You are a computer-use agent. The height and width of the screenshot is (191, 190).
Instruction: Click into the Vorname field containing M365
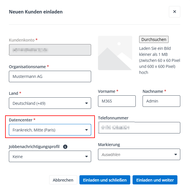point(117,101)
